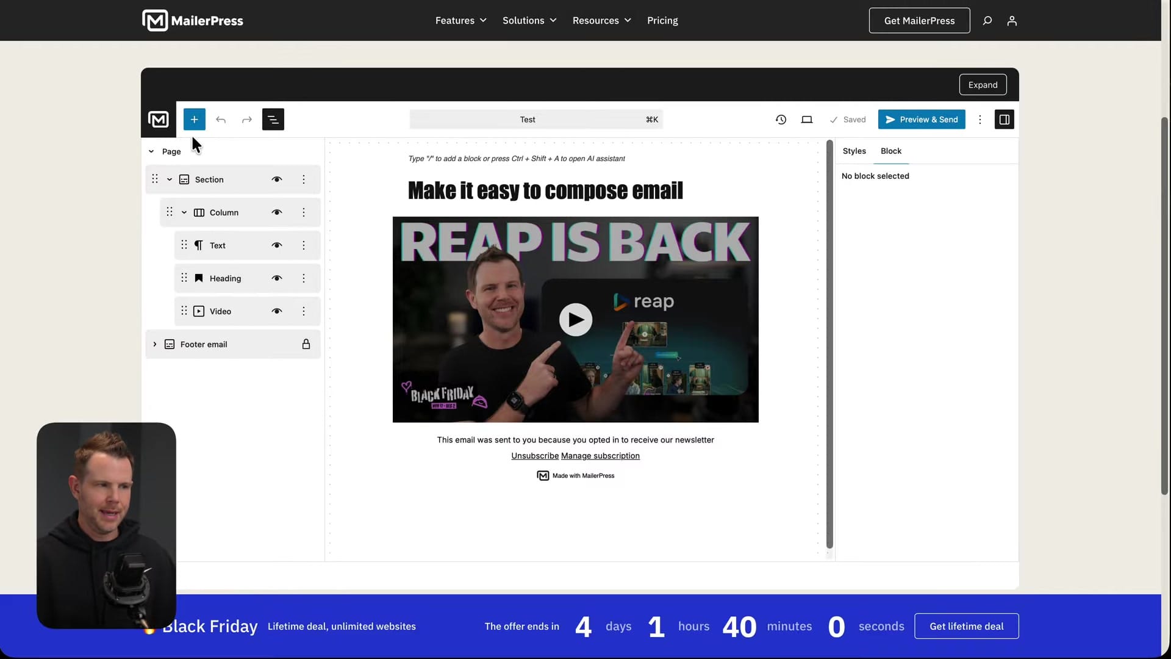This screenshot has height=659, width=1171.
Task: Click the Unsubscribe link
Action: 535,456
